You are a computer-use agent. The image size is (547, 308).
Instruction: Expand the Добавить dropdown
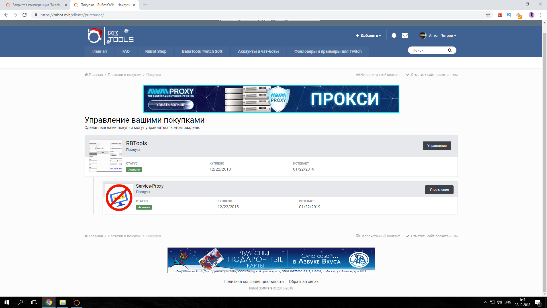click(368, 36)
